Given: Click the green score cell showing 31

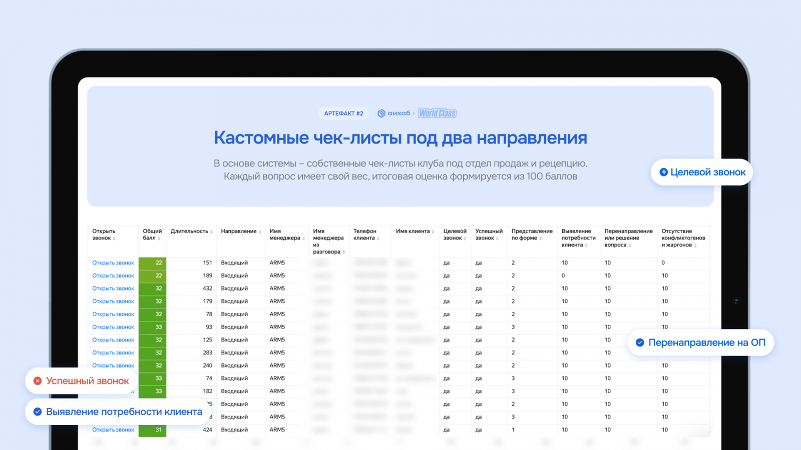Looking at the screenshot, I should (x=152, y=430).
